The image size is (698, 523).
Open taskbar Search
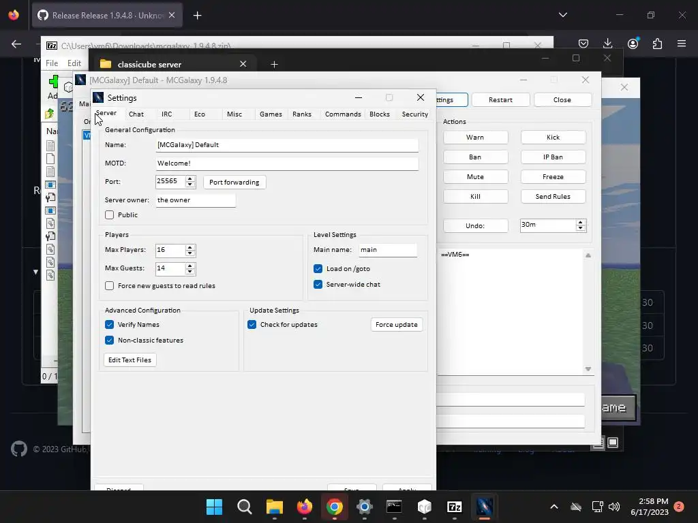pos(245,507)
